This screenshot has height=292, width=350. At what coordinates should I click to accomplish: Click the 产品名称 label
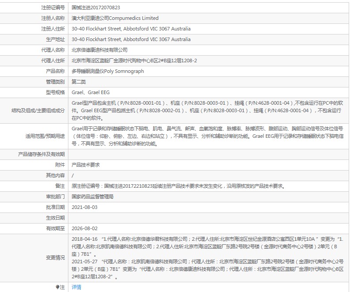[x=55, y=71]
